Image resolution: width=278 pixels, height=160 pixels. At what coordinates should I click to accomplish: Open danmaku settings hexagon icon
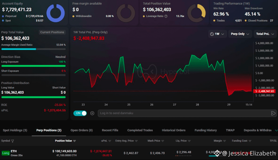tap(92, 113)
